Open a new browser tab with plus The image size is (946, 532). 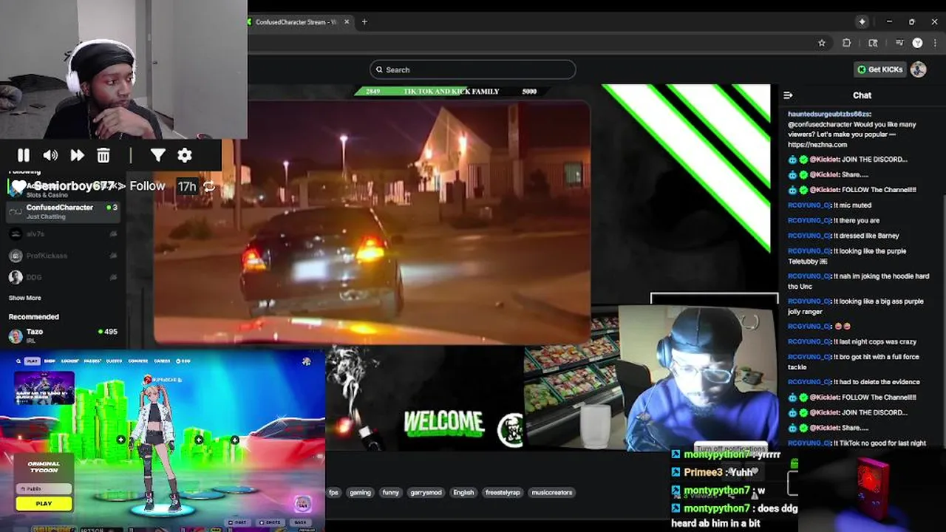(x=364, y=21)
